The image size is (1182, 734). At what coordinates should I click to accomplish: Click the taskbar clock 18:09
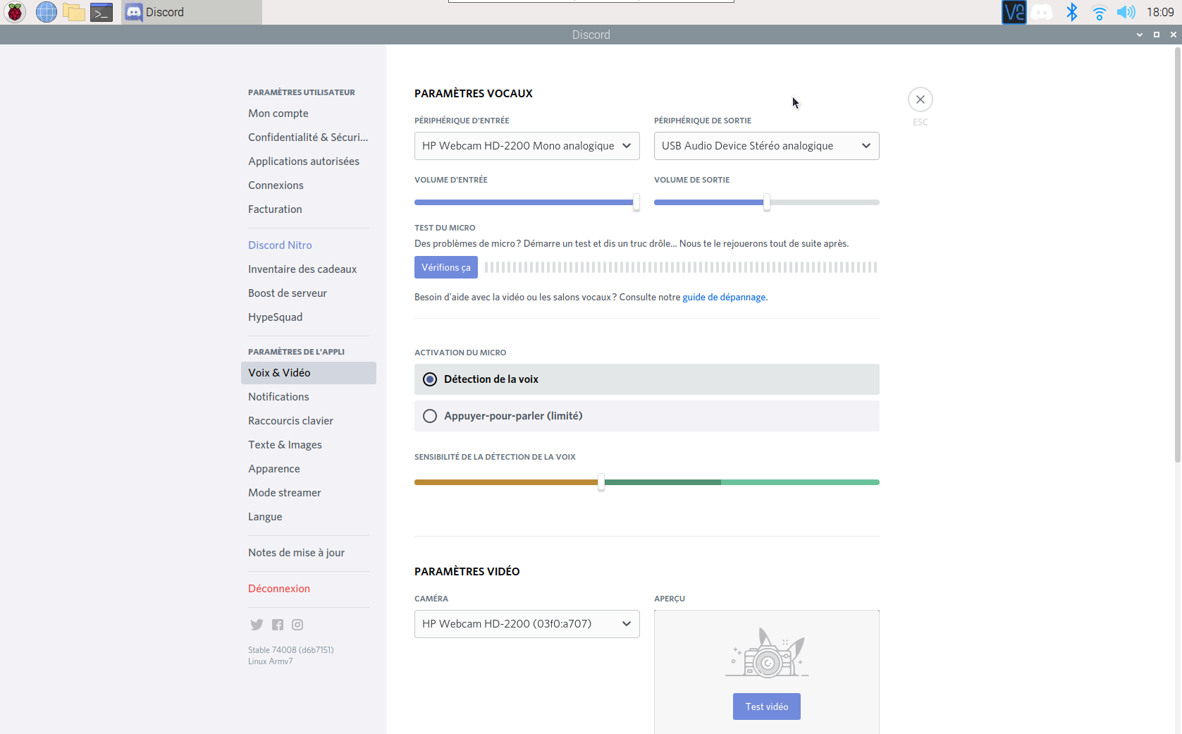(1160, 12)
